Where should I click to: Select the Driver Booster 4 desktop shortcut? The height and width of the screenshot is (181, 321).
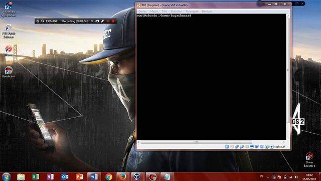(309, 160)
